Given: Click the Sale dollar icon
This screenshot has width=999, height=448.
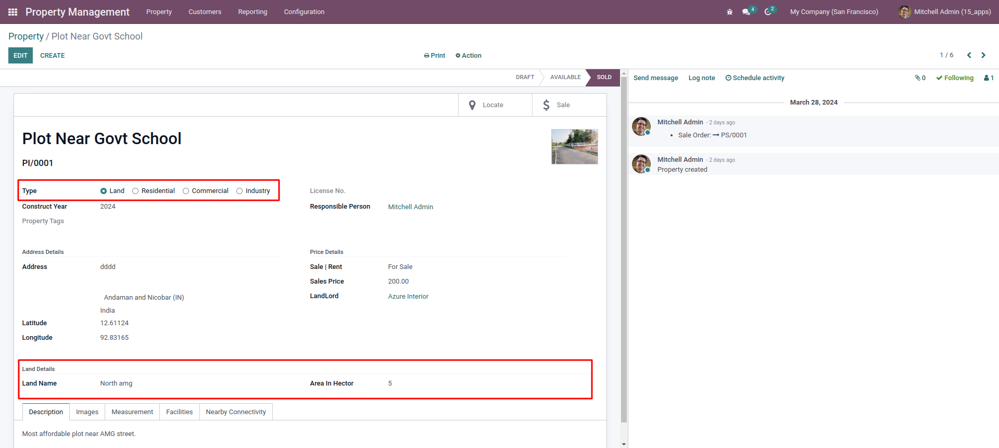Looking at the screenshot, I should [x=546, y=105].
